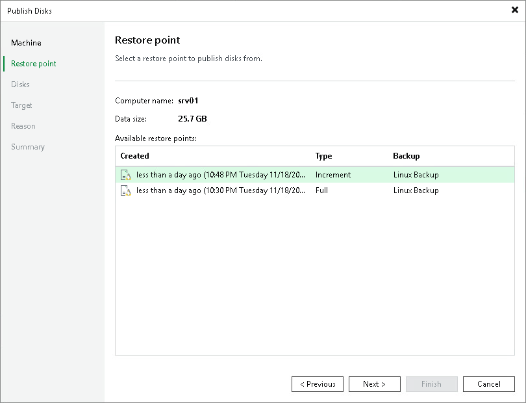
Task: Click the Finish button
Action: click(x=431, y=383)
